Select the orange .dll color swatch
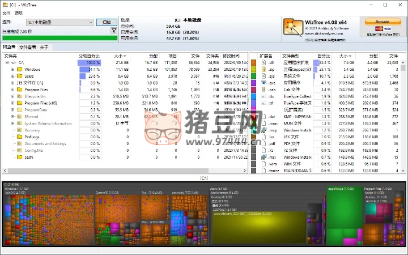Screen dimensions: 408x255 coord(255,62)
